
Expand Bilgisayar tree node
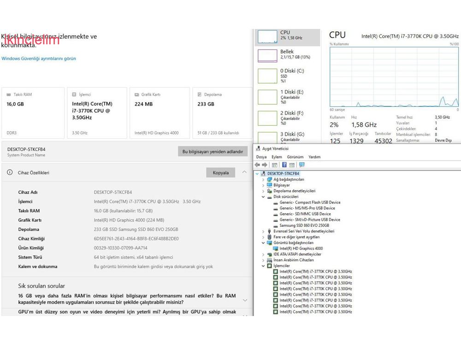pos(263,185)
